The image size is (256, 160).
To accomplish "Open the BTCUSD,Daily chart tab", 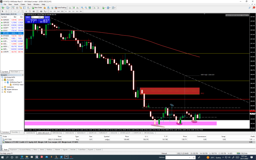I will pyautogui.click(x=149, y=133).
